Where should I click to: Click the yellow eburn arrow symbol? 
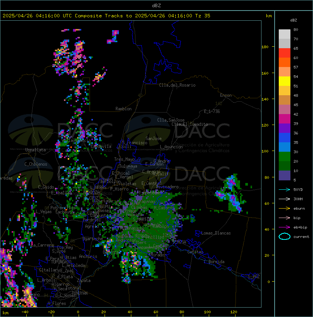284,209
